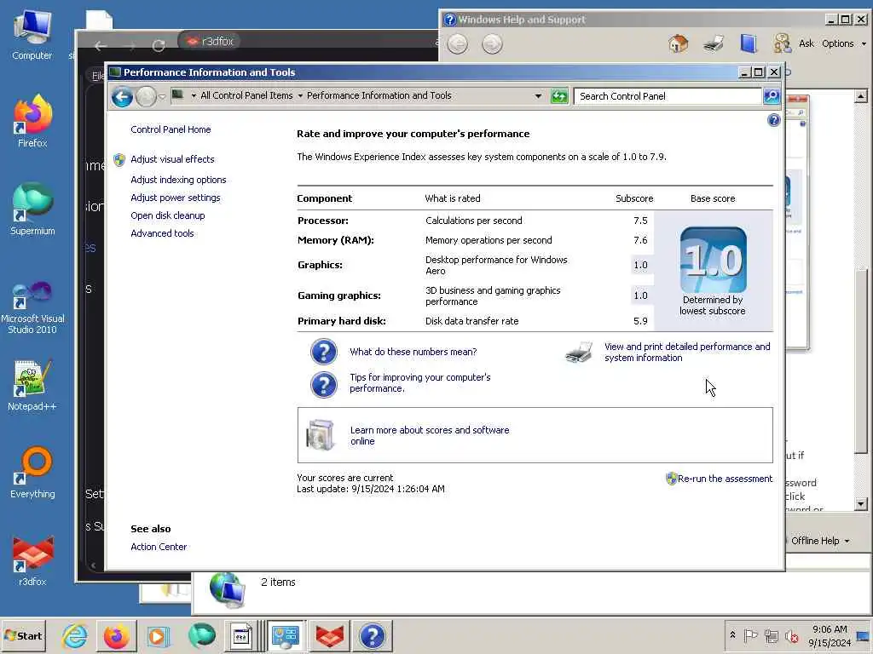873x654 pixels.
Task: Click the question icon beside 'Tips for improving'
Action: coord(324,384)
